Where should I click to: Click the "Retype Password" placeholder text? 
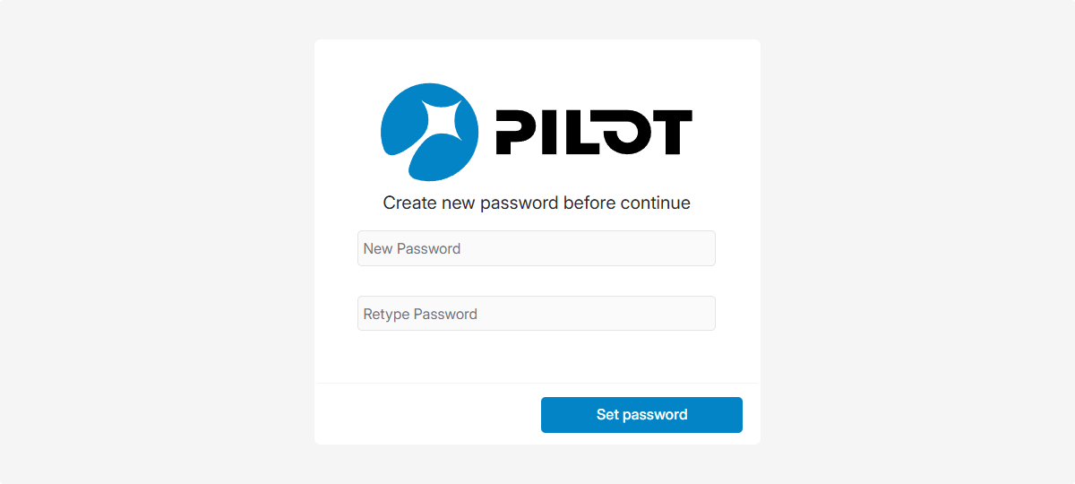pyautogui.click(x=420, y=315)
